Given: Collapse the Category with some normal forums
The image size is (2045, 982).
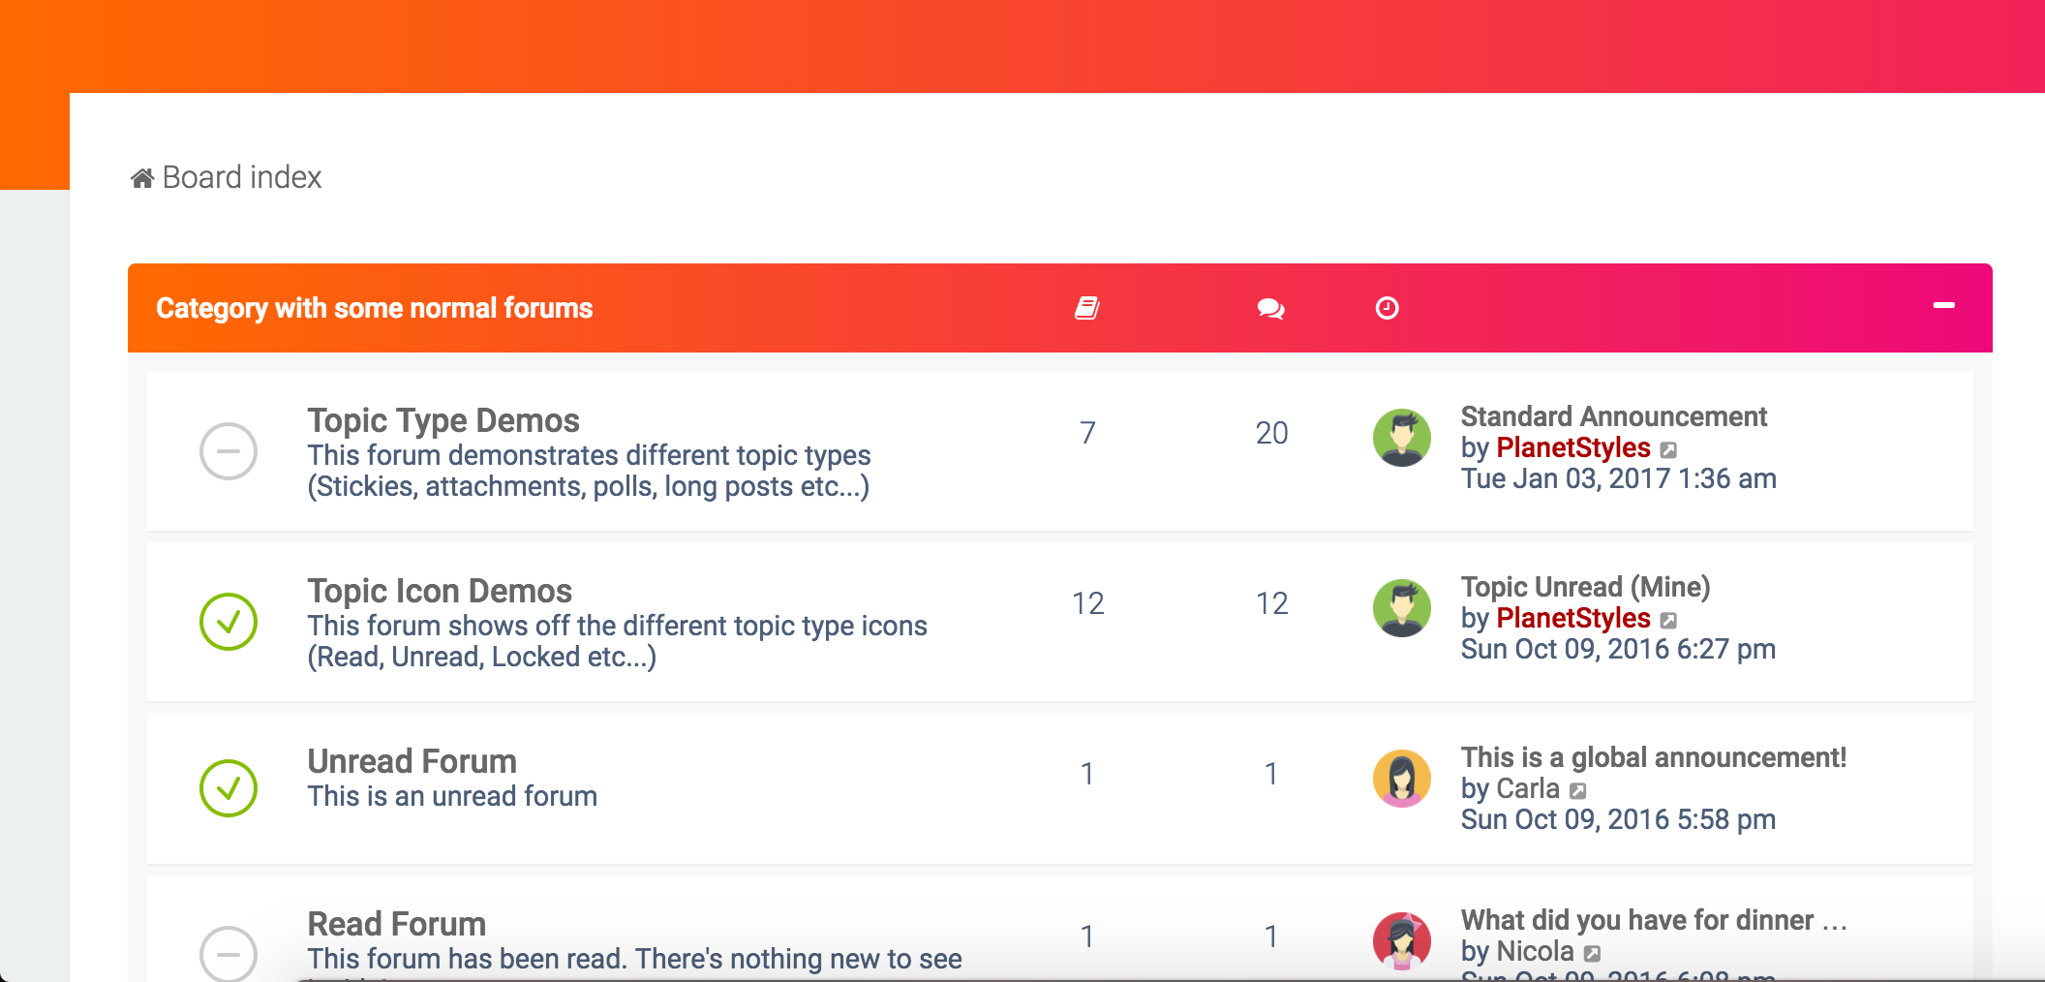Looking at the screenshot, I should click(x=1943, y=306).
